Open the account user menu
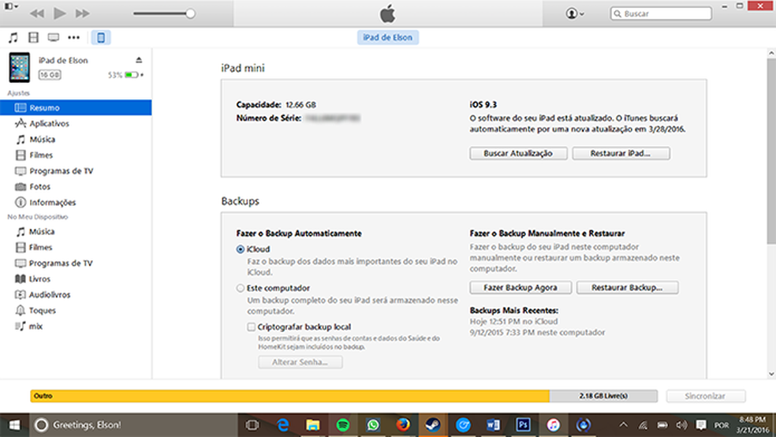 coord(575,13)
